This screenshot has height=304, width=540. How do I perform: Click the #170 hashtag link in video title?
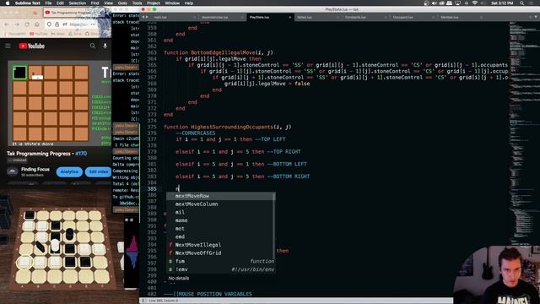pyautogui.click(x=81, y=154)
